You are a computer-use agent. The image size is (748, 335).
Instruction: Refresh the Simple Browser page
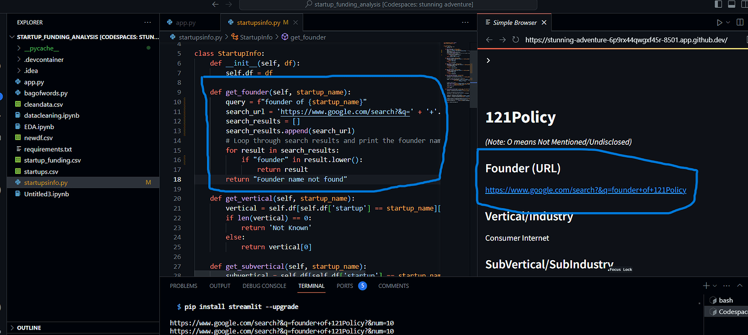click(x=515, y=40)
